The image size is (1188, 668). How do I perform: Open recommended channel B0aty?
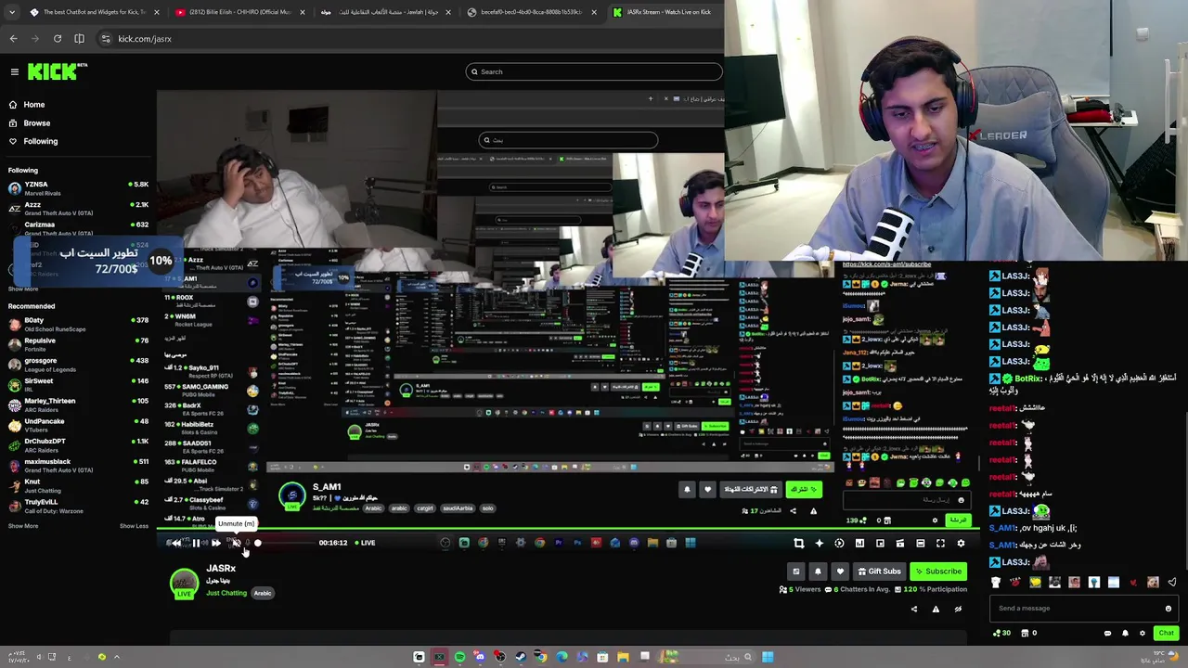pyautogui.click(x=78, y=324)
